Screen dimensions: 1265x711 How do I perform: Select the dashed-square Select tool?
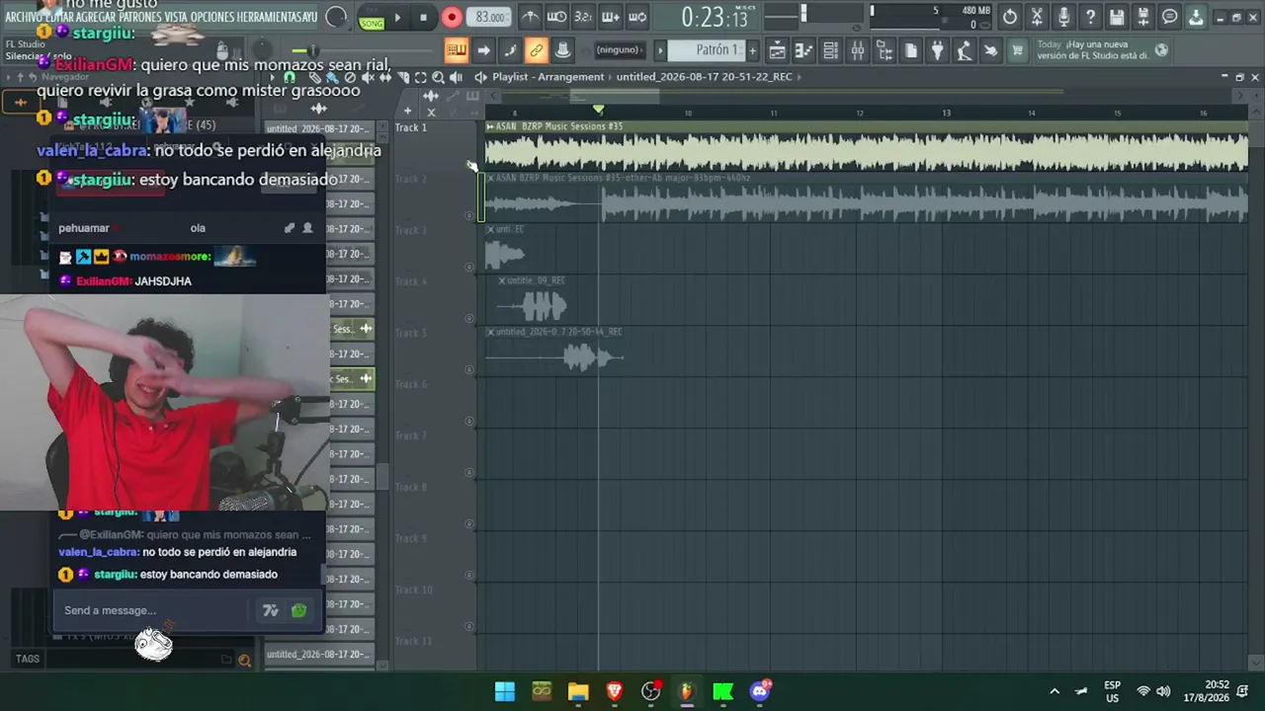click(420, 77)
